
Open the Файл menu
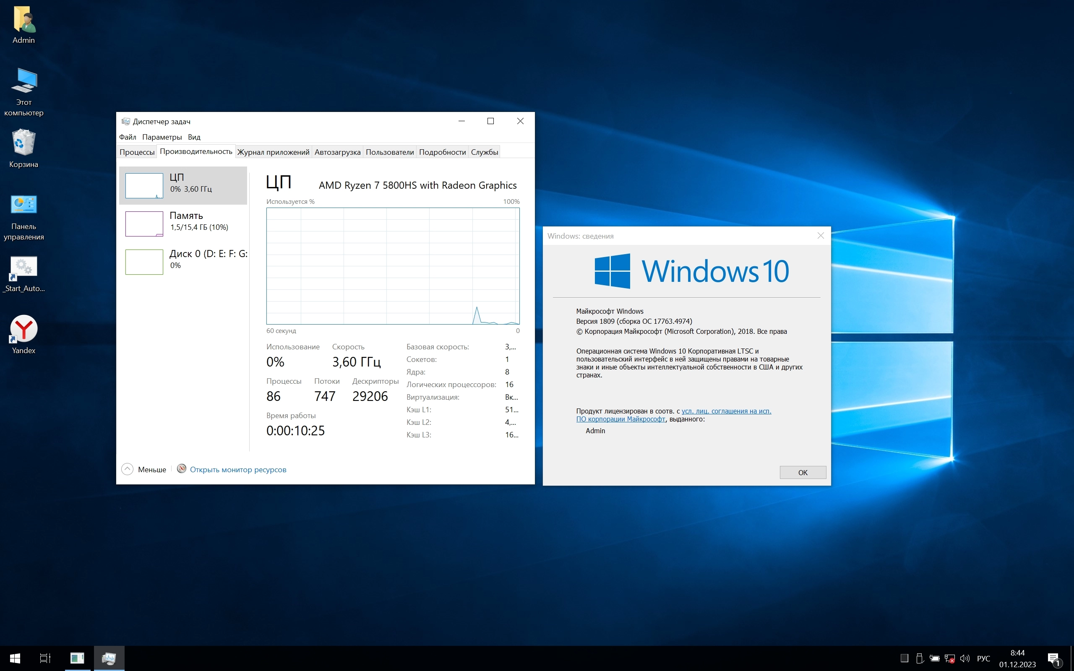click(x=128, y=137)
